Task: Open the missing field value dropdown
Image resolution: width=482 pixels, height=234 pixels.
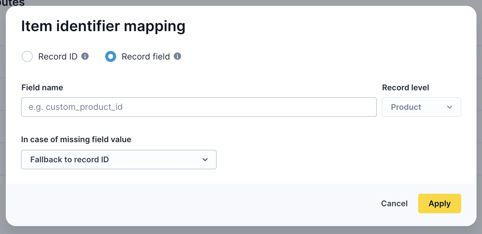Action: (x=119, y=160)
